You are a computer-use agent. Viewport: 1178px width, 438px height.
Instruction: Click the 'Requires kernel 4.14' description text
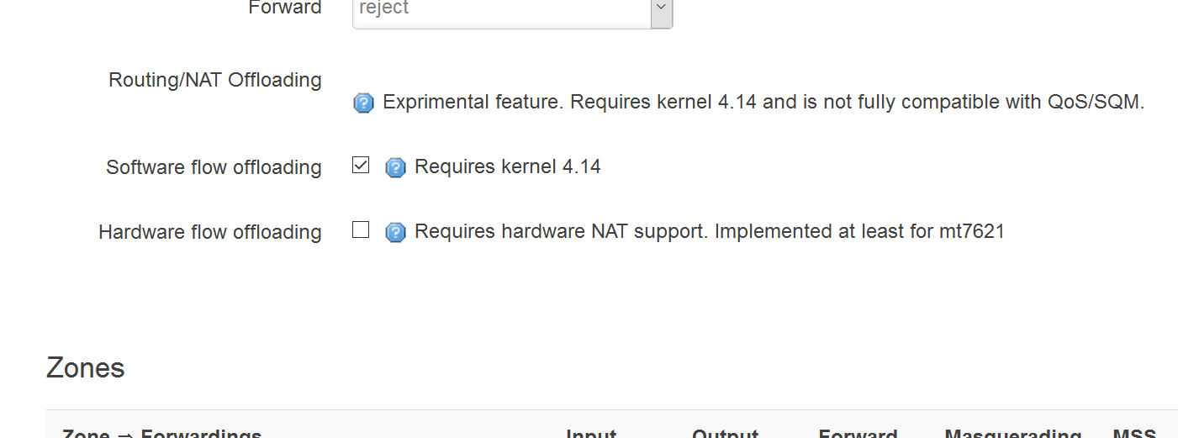click(x=508, y=166)
